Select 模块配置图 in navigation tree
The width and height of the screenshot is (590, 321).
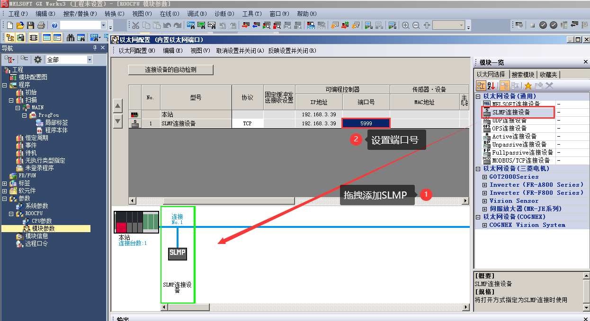(33, 77)
